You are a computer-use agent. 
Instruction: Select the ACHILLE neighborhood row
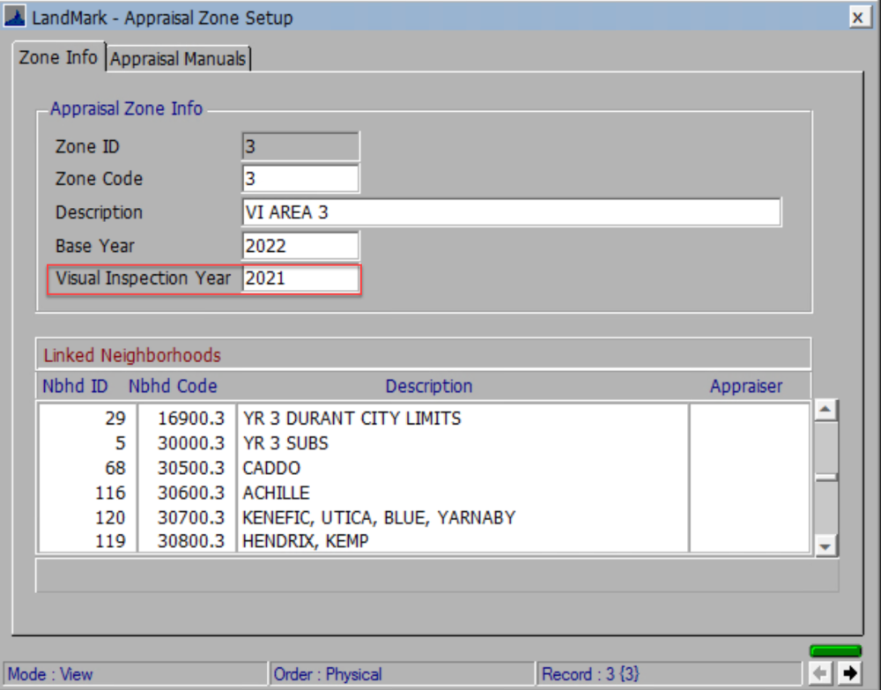pos(352,493)
